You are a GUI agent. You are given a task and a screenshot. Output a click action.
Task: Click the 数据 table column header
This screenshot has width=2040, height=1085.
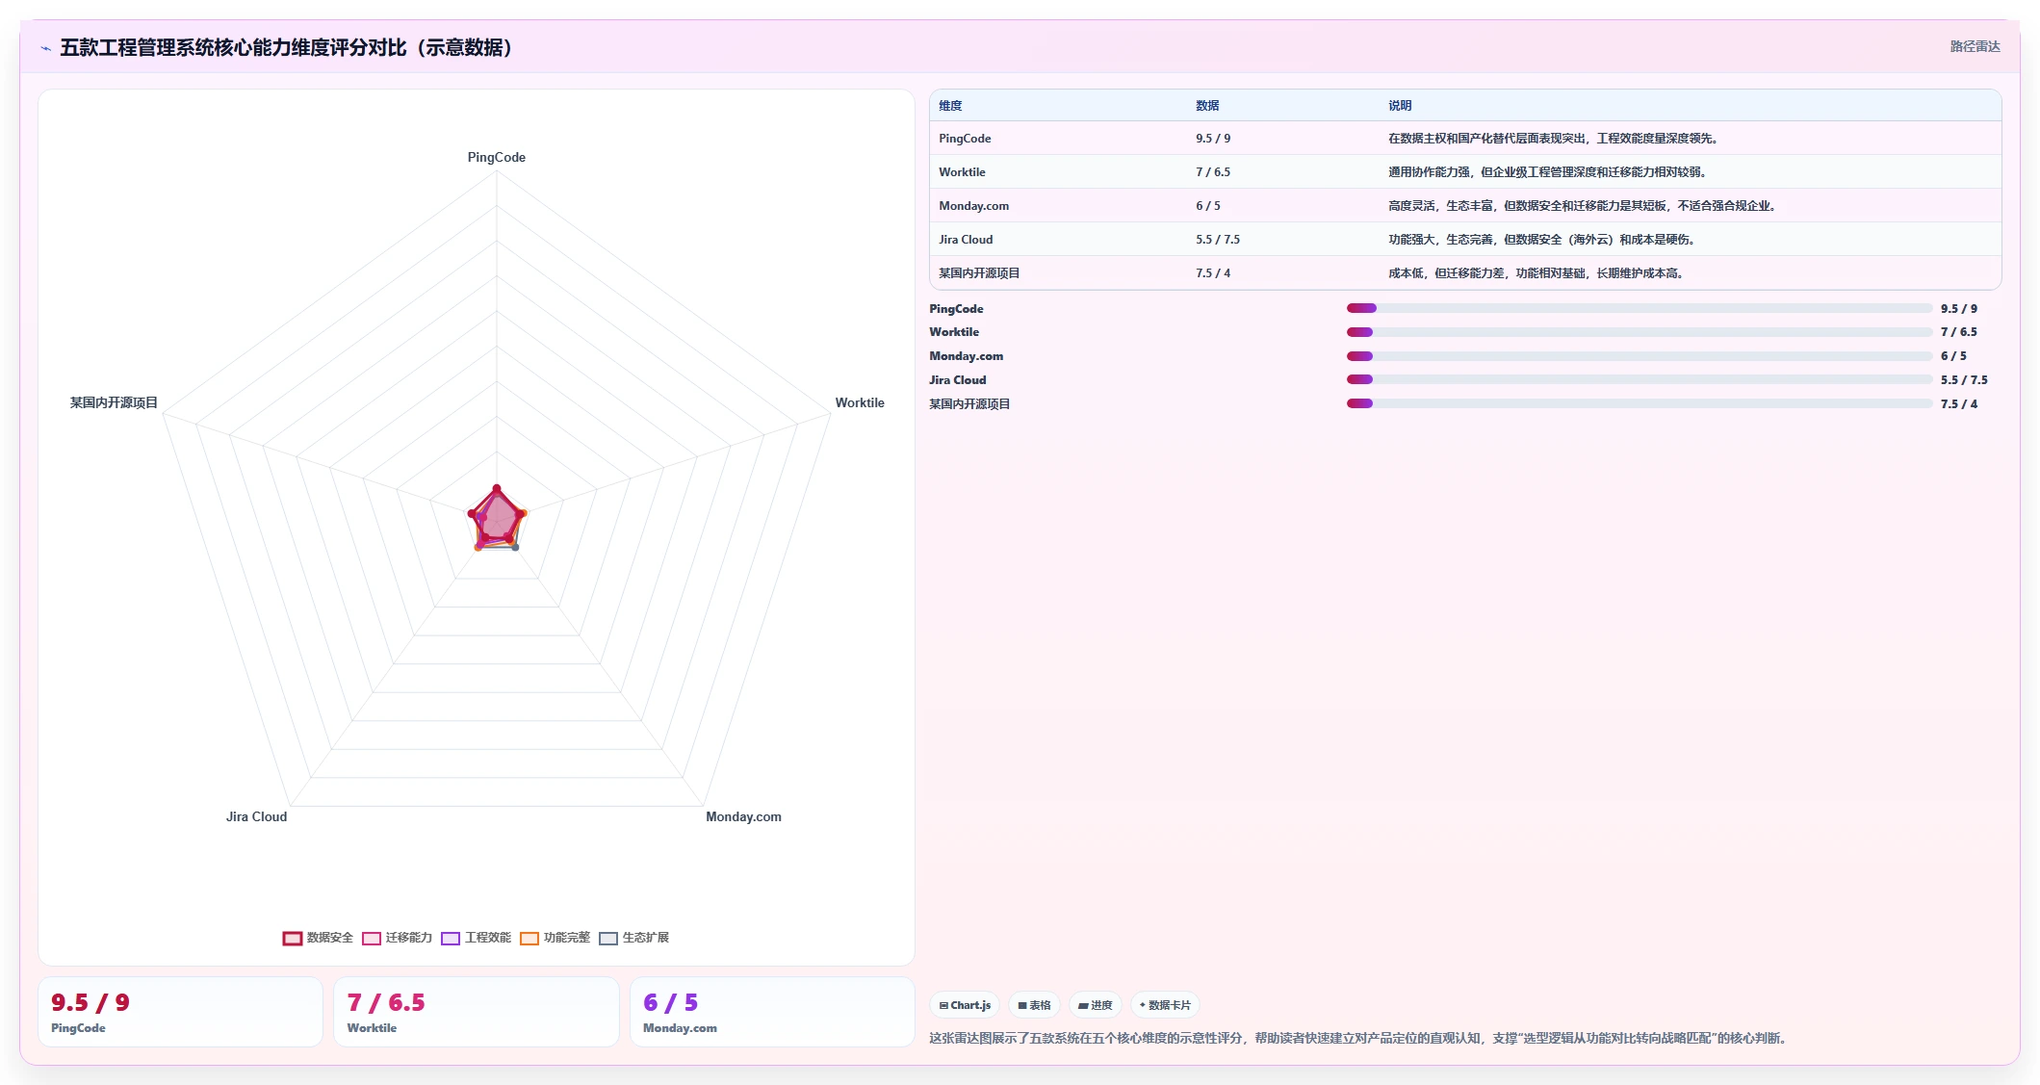(x=1207, y=106)
